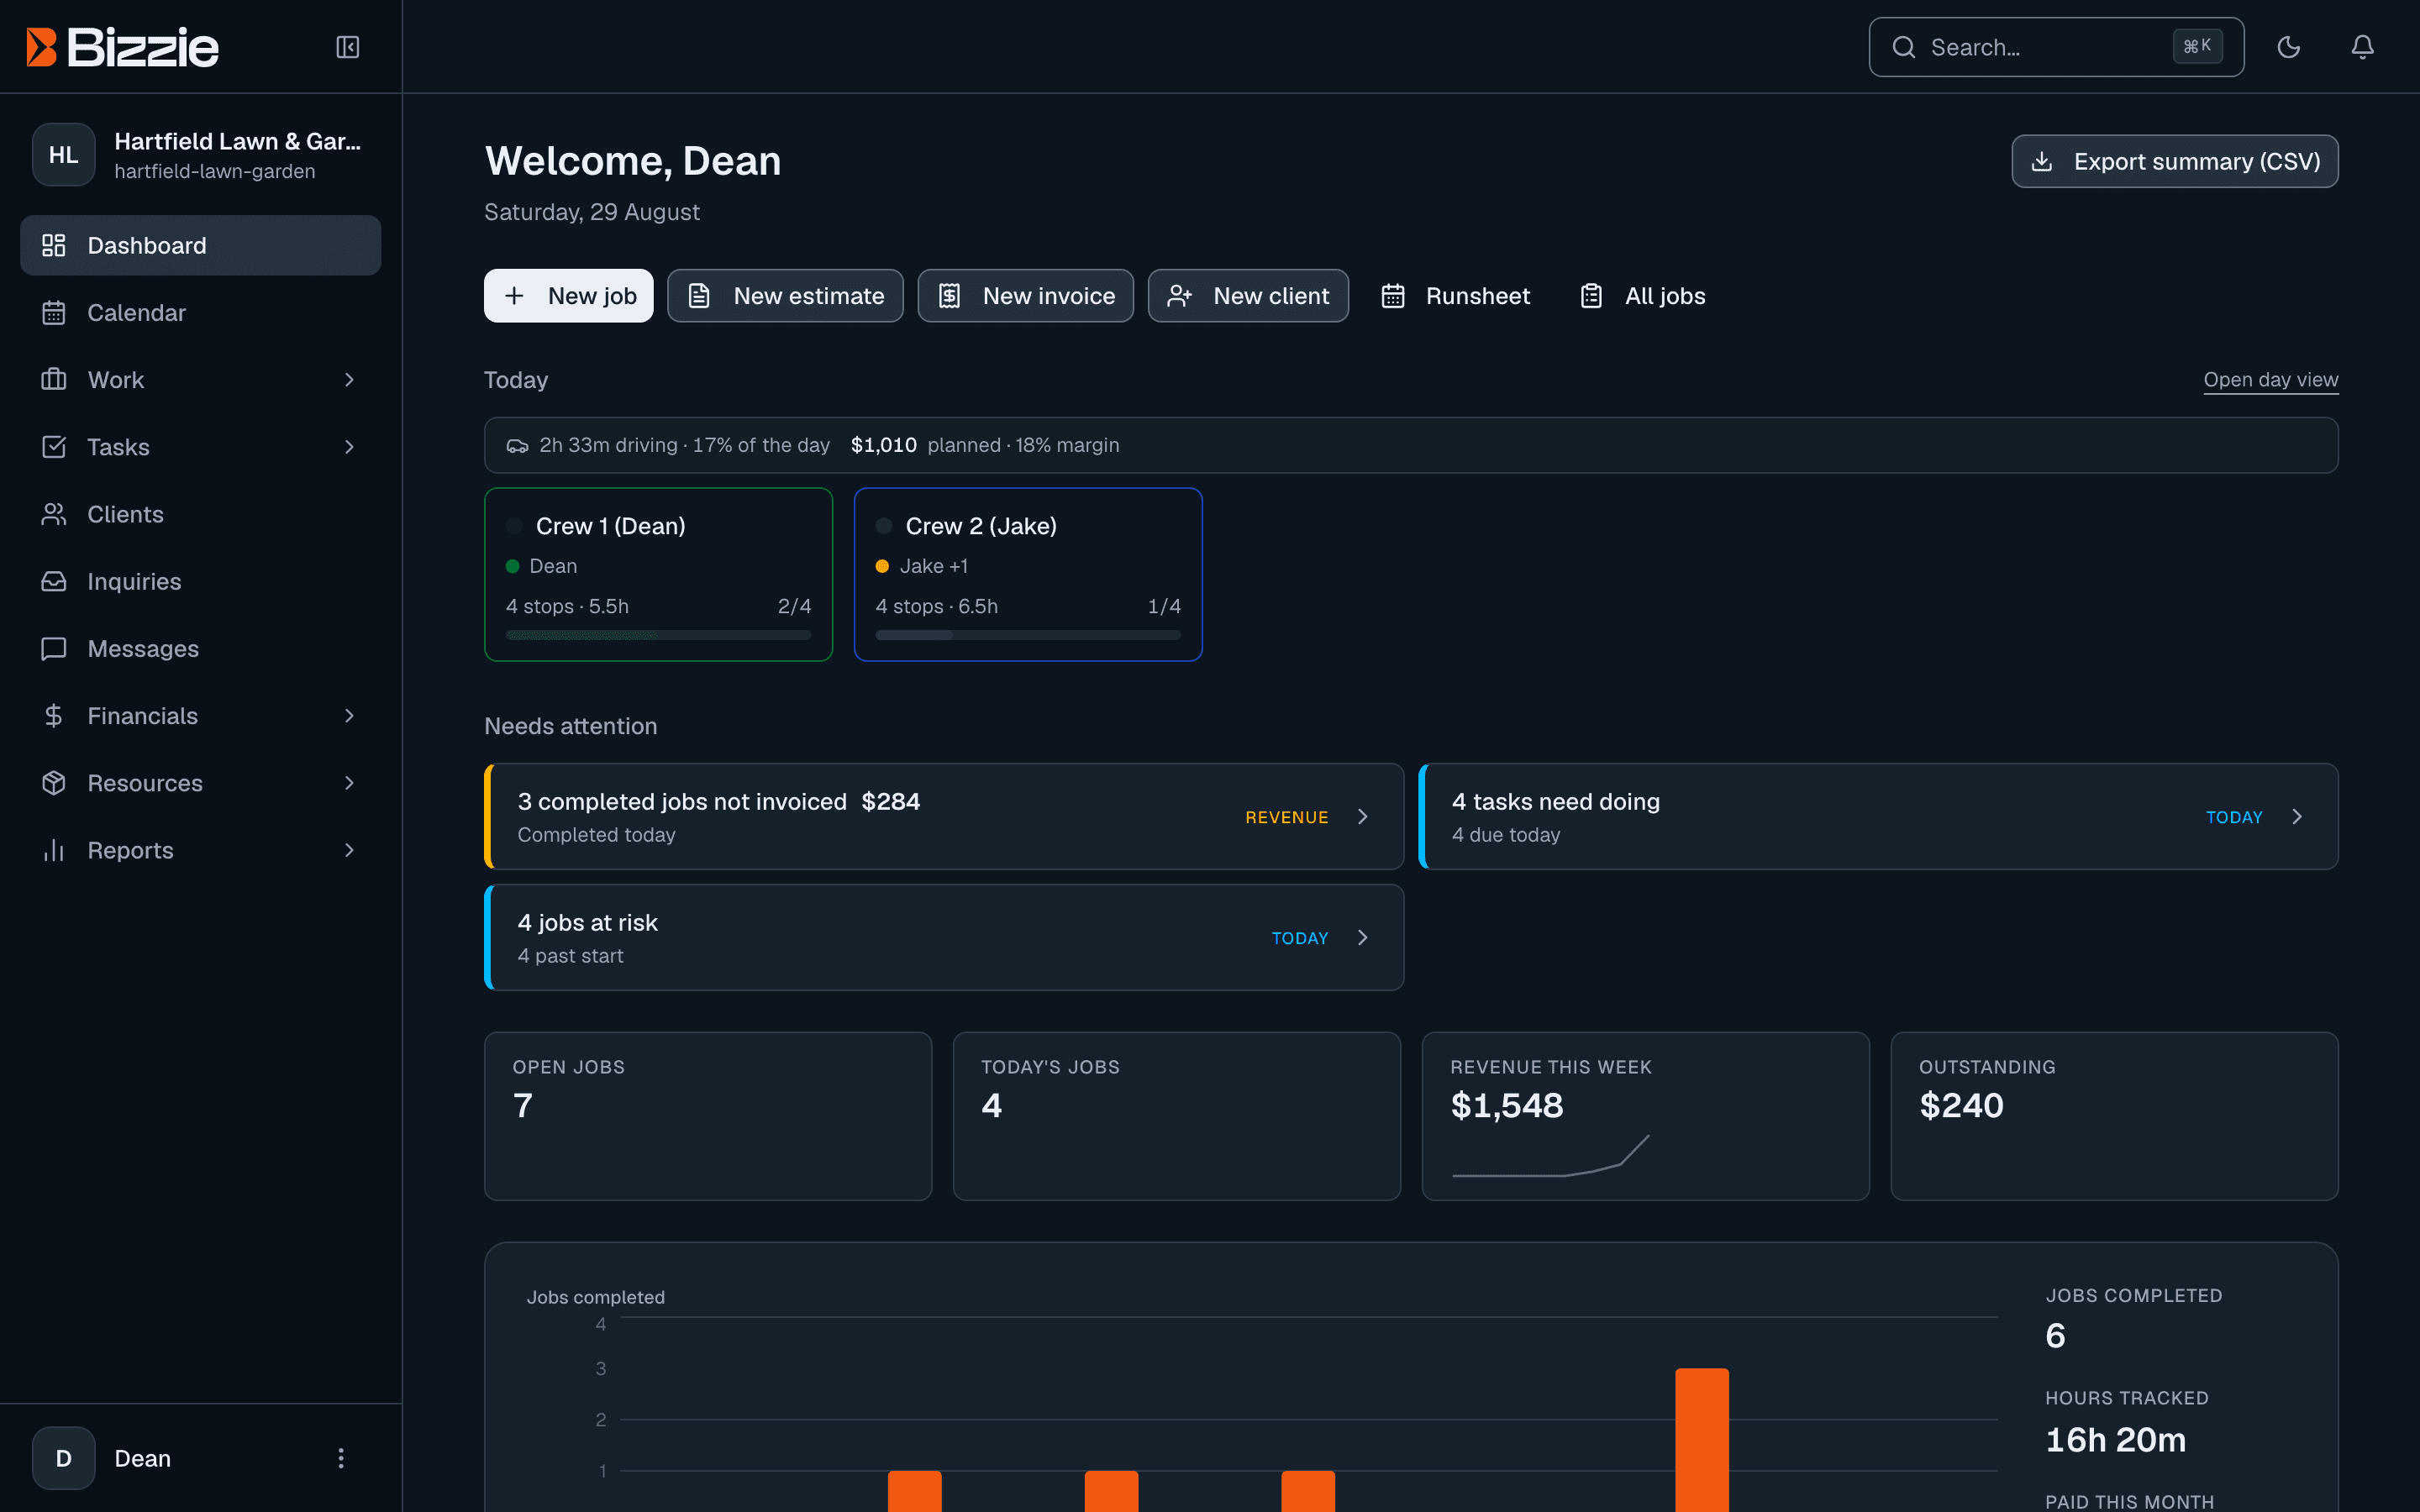The image size is (2420, 1512).
Task: Open notifications via the bell icon
Action: coord(2362,47)
